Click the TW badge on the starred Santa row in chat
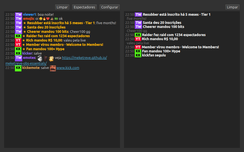244x152 pixels. coord(18,27)
